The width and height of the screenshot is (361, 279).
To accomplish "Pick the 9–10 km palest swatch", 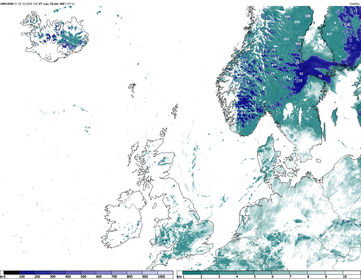I will (x=334, y=273).
